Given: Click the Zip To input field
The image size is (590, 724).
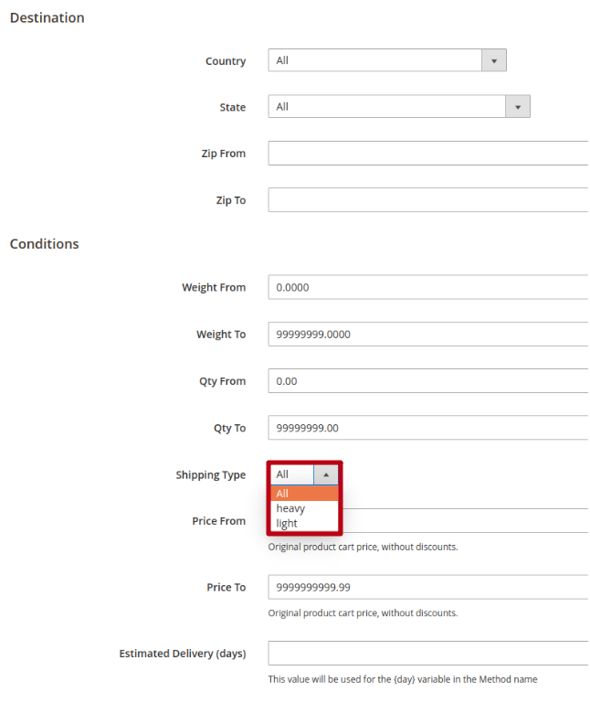Looking at the screenshot, I should click(427, 200).
